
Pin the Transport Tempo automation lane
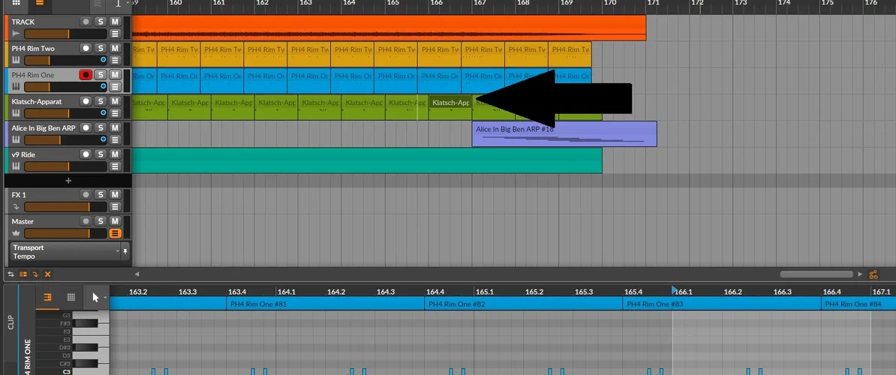(x=126, y=251)
